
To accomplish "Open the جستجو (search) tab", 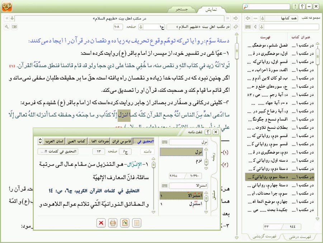I will 182,9.
